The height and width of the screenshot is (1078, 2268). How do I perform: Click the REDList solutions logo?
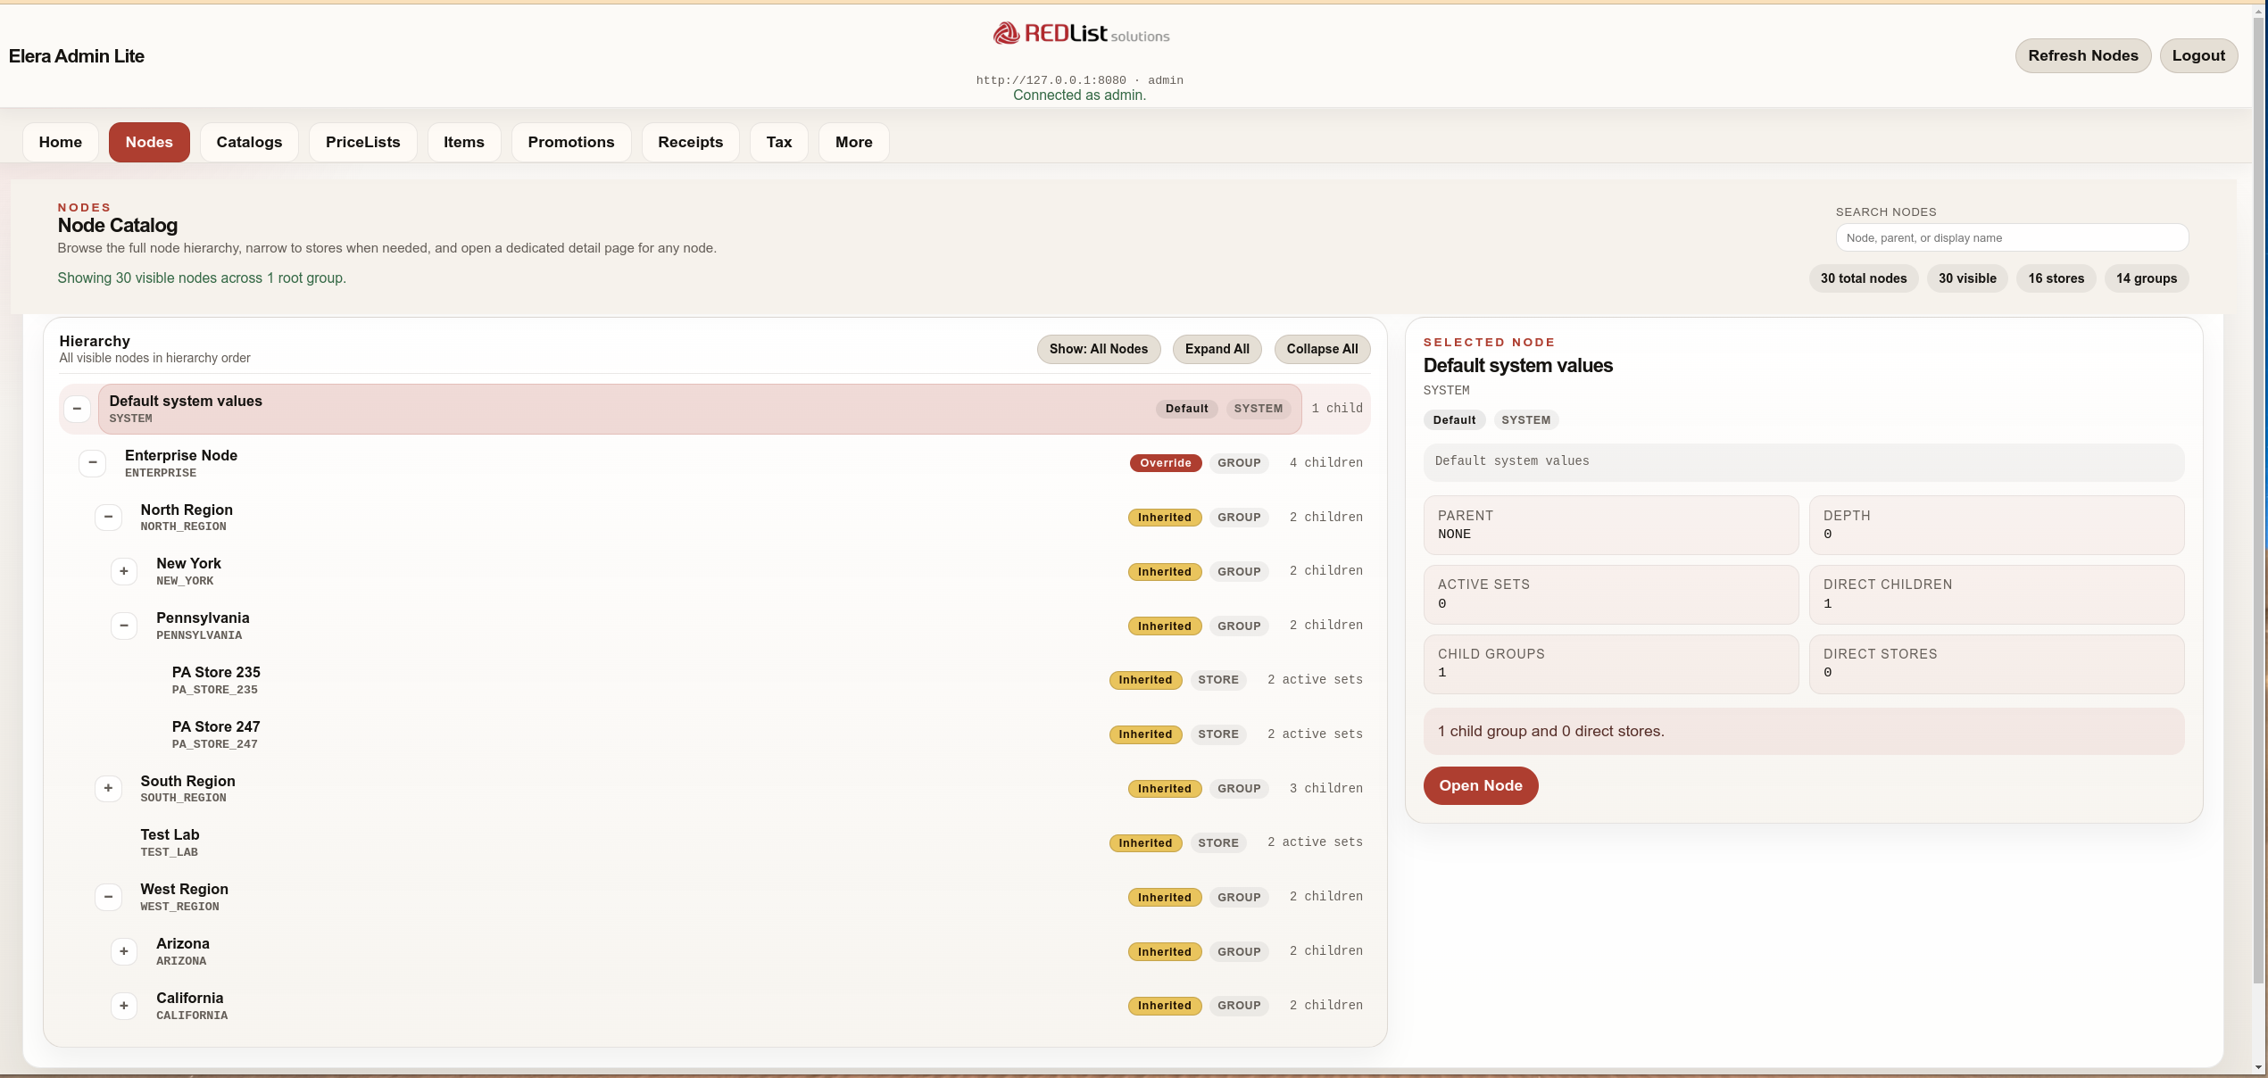click(1080, 34)
